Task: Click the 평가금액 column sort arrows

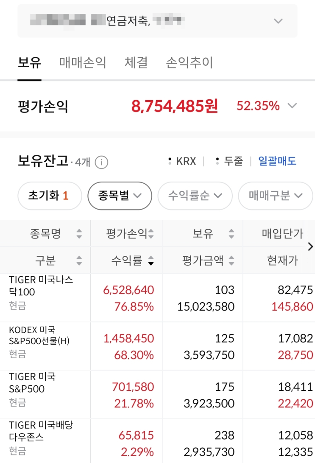Action: coord(231,261)
